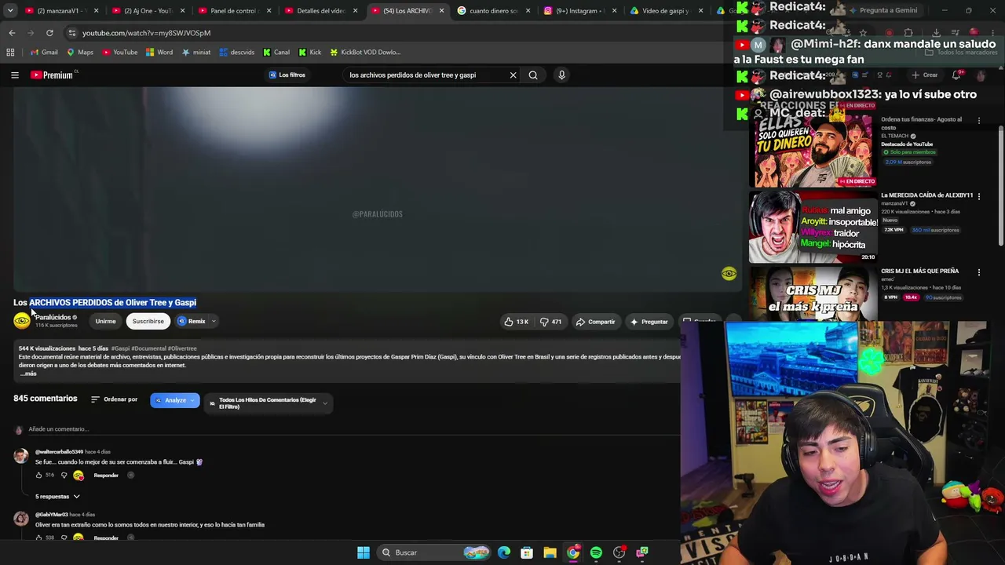Open options menu for CRIS MJ video

(979, 272)
